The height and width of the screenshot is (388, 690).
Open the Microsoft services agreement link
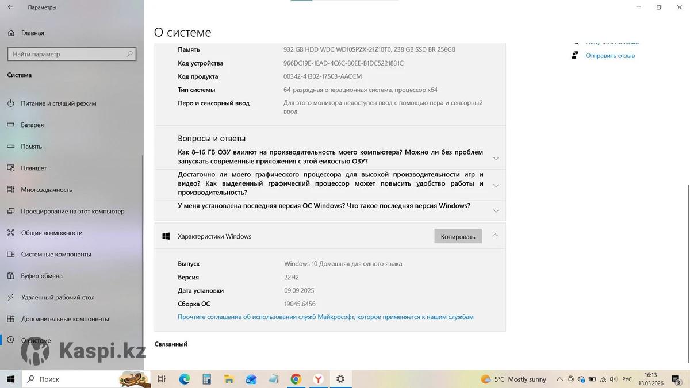(325, 317)
